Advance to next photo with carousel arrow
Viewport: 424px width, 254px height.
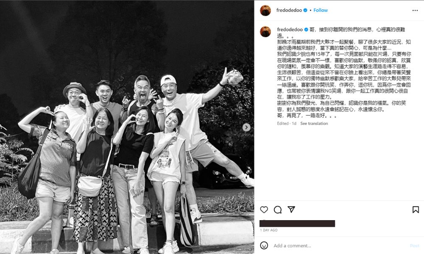pos(246,127)
